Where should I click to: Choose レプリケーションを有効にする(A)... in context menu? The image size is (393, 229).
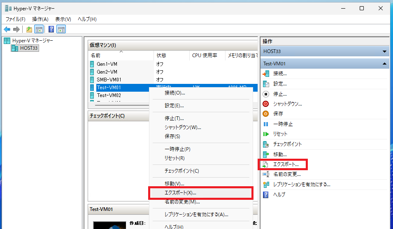click(x=201, y=215)
